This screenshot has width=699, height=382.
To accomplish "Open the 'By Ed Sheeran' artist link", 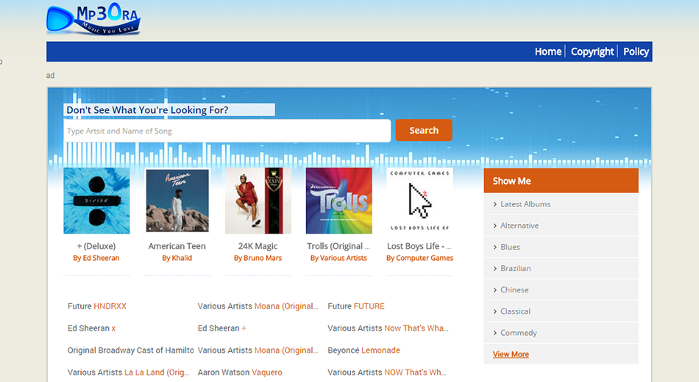I will 96,259.
